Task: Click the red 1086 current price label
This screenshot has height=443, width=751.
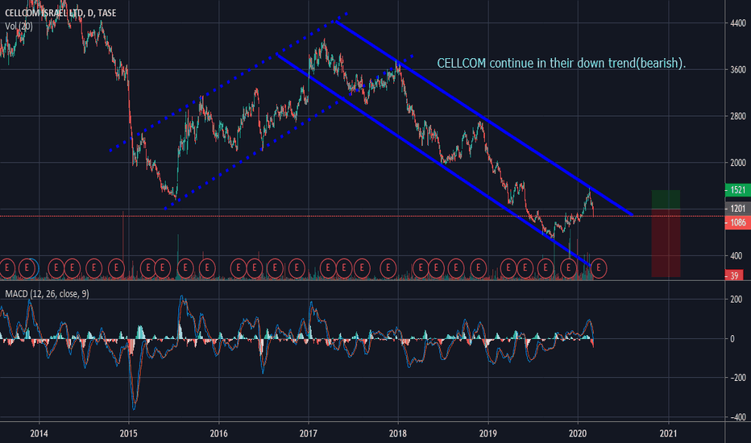Action: (737, 222)
